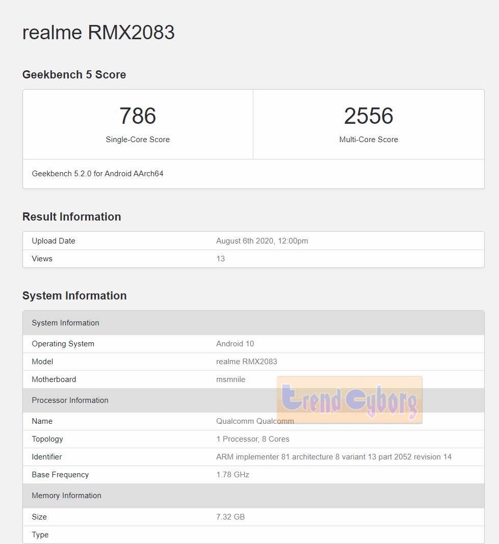Image resolution: width=499 pixels, height=544 pixels.
Task: Select the Single-Core Score of 786
Action: (x=138, y=116)
